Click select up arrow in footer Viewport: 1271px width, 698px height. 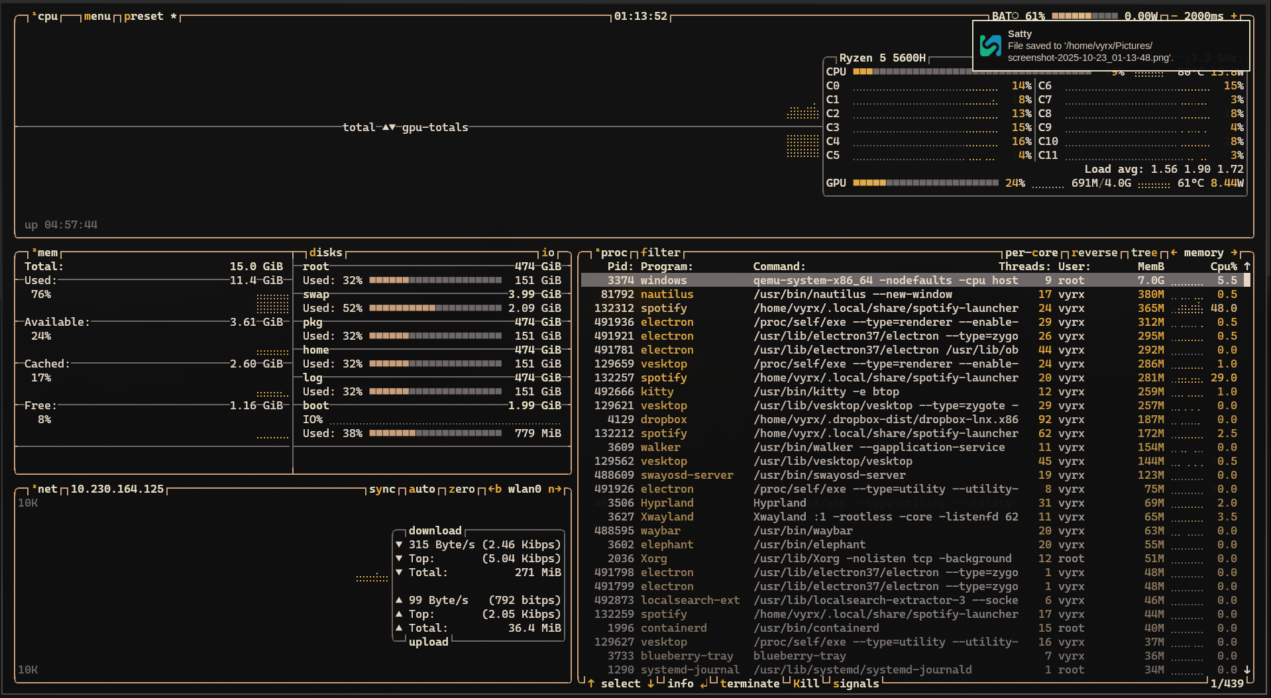[x=591, y=684]
